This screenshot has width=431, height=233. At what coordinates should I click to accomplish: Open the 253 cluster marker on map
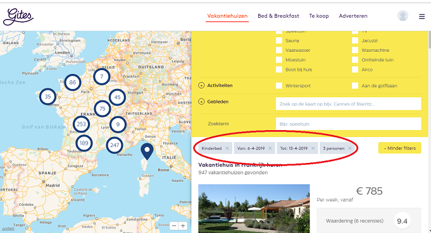[82, 124]
